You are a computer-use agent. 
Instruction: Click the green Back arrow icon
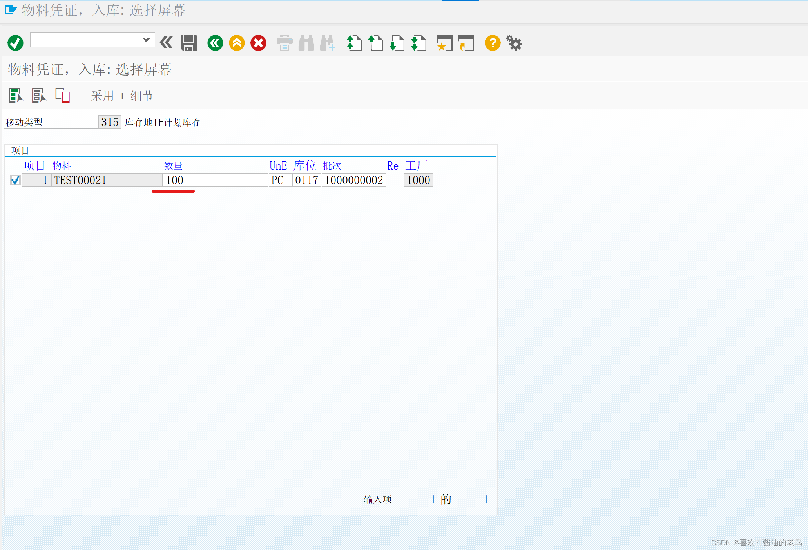[x=215, y=43]
